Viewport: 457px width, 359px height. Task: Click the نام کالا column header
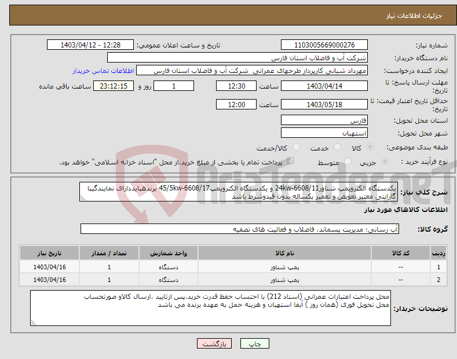[x=284, y=253]
